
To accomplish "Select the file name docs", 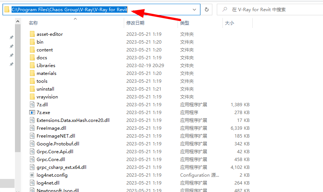I will click(42, 57).
